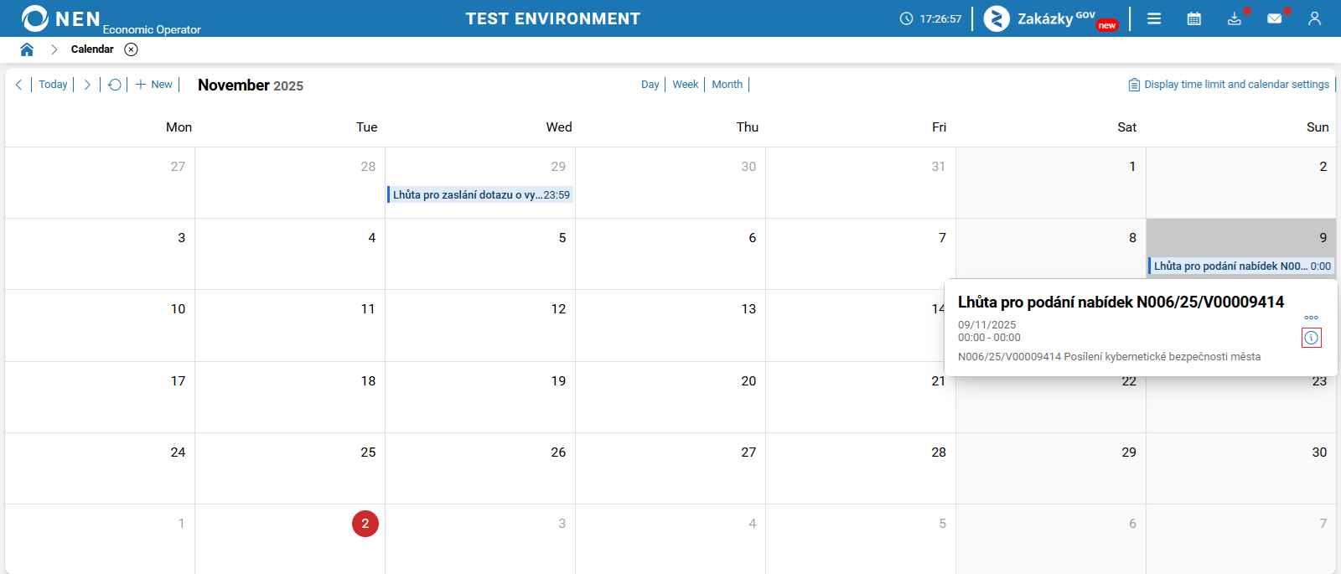1341x574 pixels.
Task: Select November 5 cell
Action: pos(480,254)
